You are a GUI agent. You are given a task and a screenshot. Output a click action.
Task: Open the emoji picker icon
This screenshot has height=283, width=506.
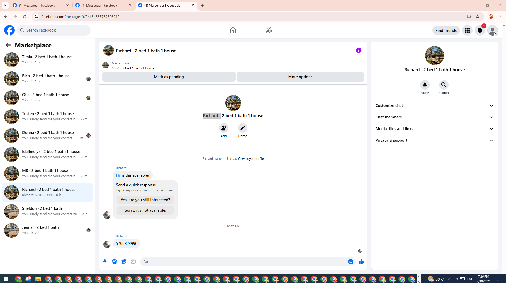pos(351,262)
